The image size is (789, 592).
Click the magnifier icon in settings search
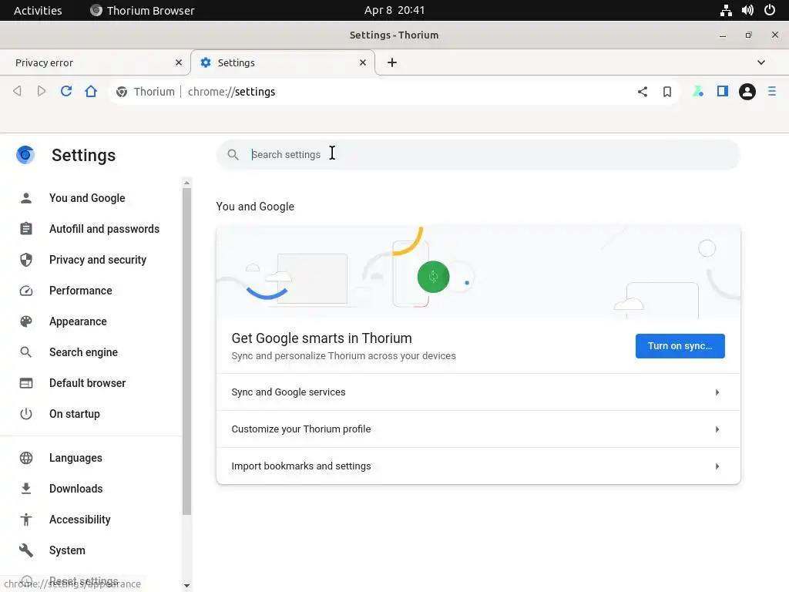pos(233,154)
